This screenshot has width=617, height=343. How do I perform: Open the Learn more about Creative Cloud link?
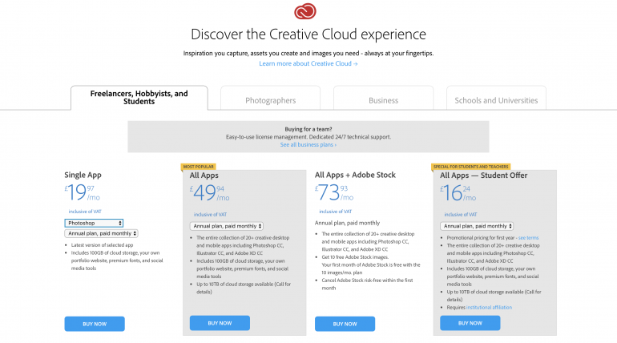[x=308, y=63]
